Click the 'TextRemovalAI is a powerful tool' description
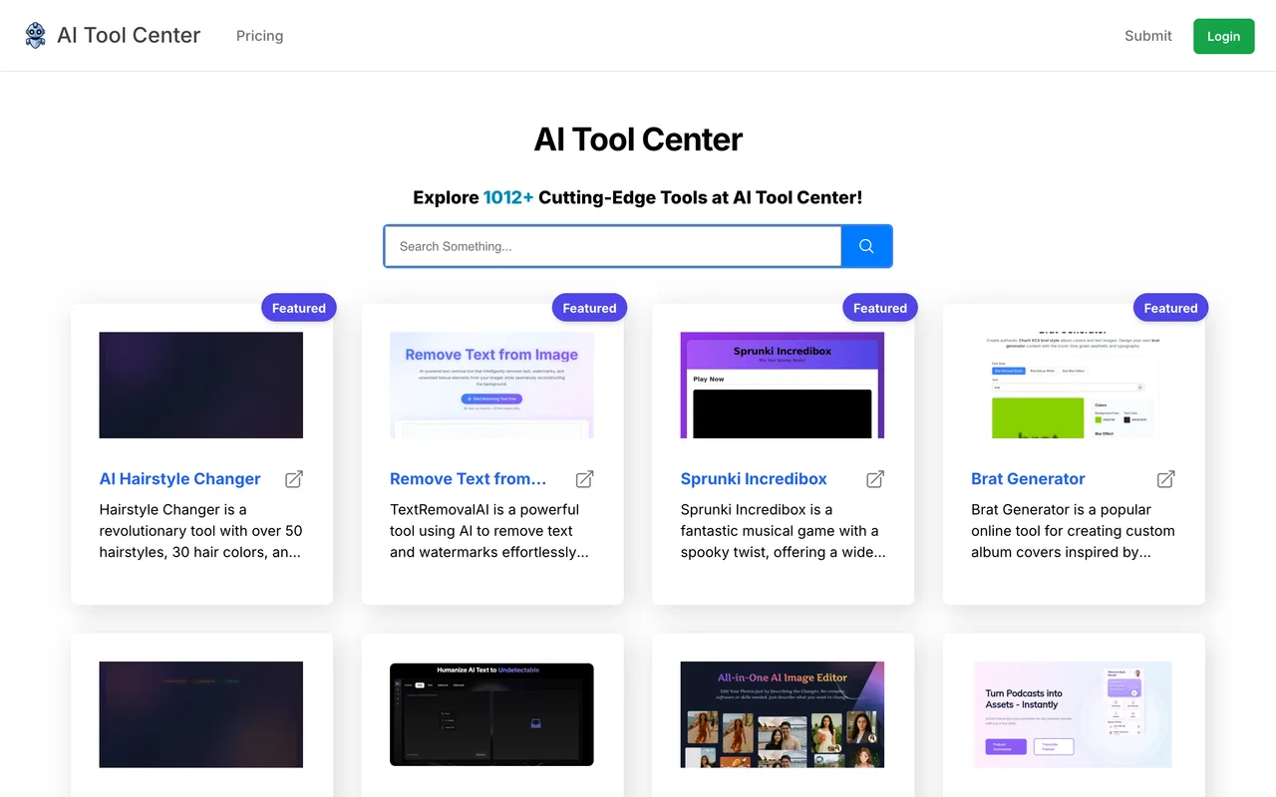The width and height of the screenshot is (1276, 797). [x=489, y=531]
